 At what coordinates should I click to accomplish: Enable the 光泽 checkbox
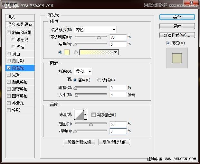point(9,75)
